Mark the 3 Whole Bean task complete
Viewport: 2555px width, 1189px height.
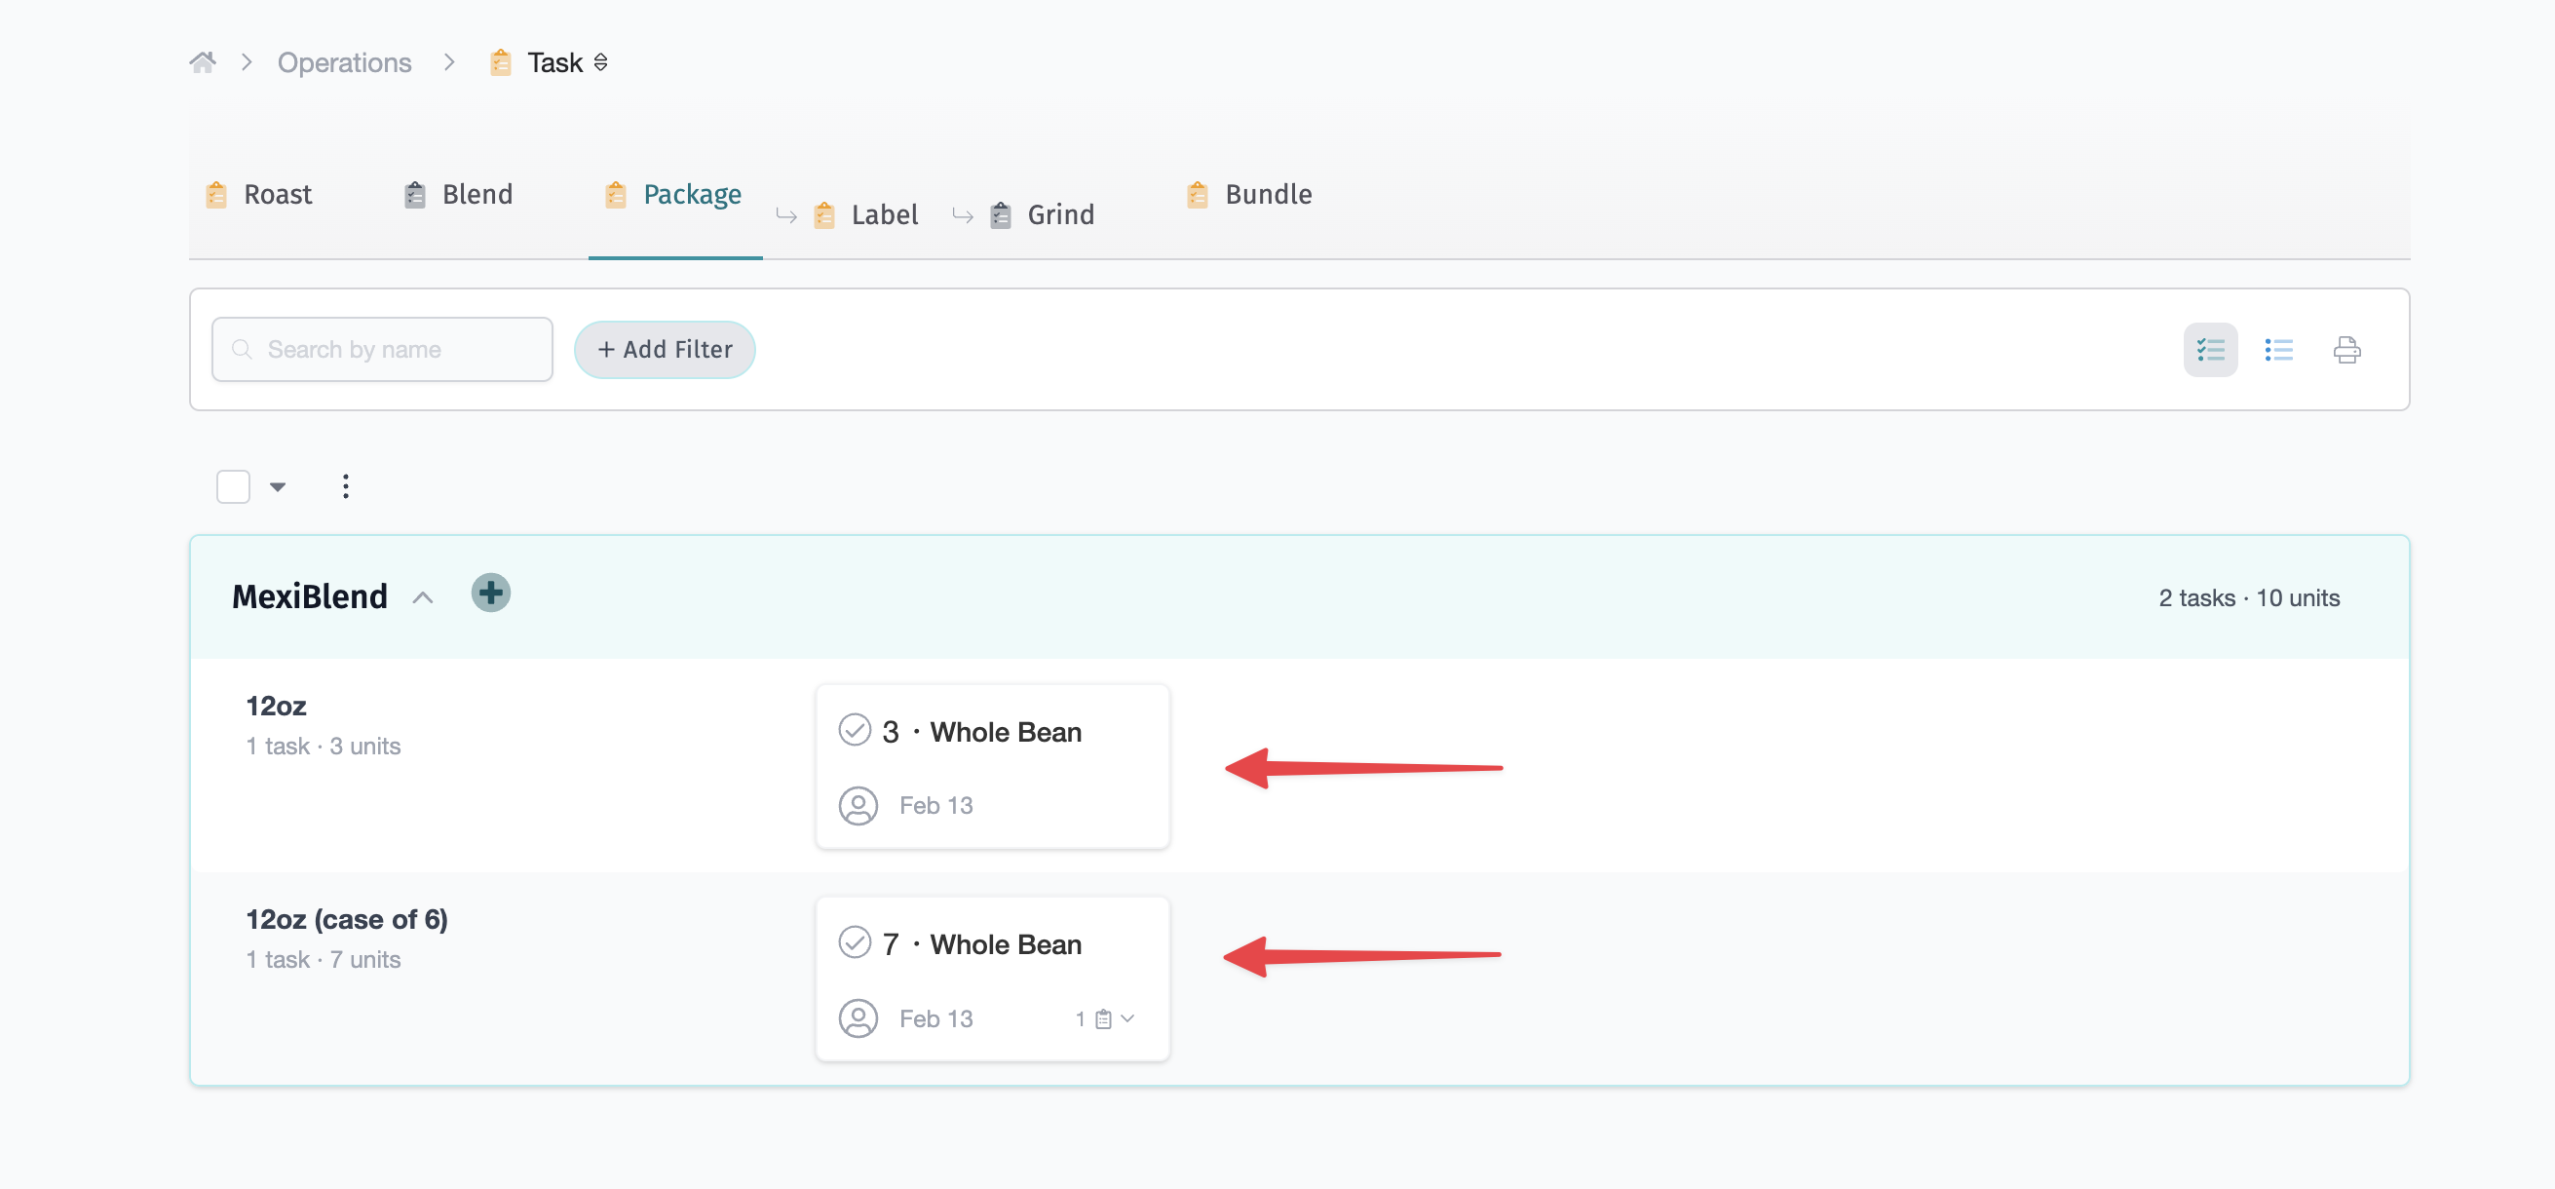pos(854,730)
